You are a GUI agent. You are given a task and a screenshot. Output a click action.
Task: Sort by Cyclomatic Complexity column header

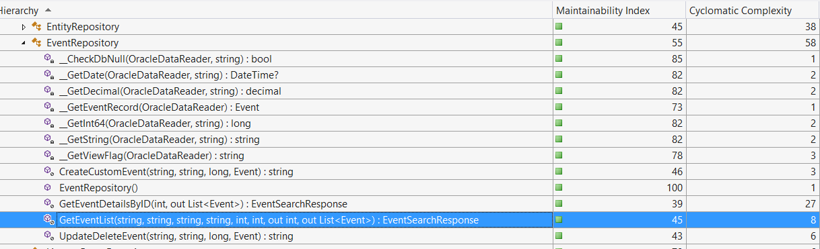click(741, 11)
